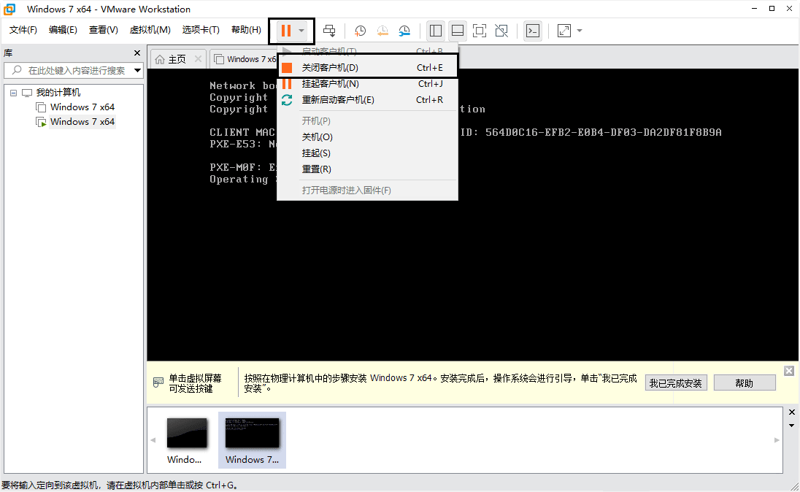This screenshot has height=492, width=800.
Task: Select the powered-off Windows 7 x64 tree entry
Action: coord(82,107)
